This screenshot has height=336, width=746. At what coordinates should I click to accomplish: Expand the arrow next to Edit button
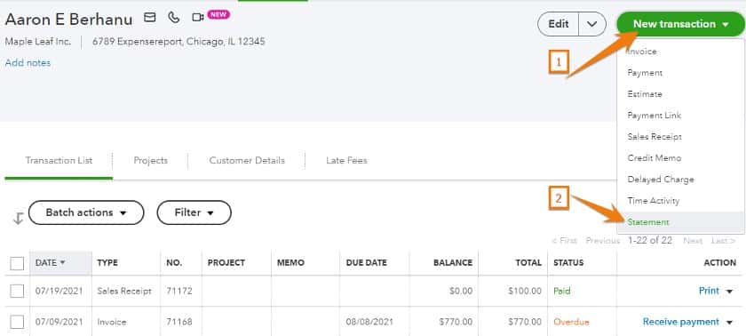tap(591, 24)
